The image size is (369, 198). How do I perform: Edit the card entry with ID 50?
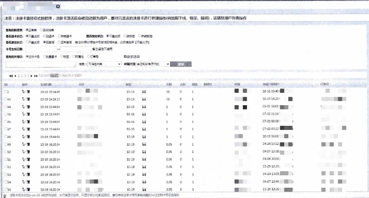click(24, 152)
